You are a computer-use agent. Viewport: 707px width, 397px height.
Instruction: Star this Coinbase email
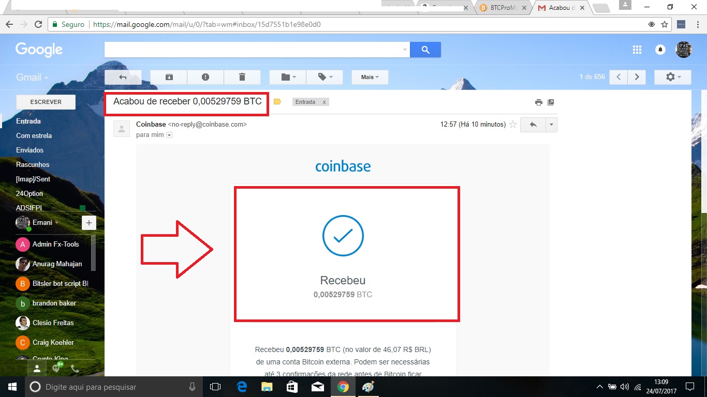(x=513, y=124)
